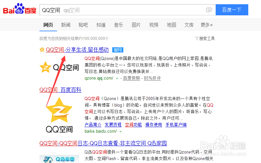Click the Baidu logo
This screenshot has height=163, width=261.
[20, 8]
